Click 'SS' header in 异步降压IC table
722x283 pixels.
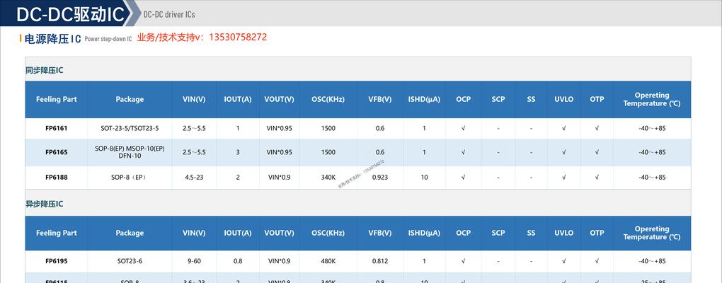(x=531, y=233)
